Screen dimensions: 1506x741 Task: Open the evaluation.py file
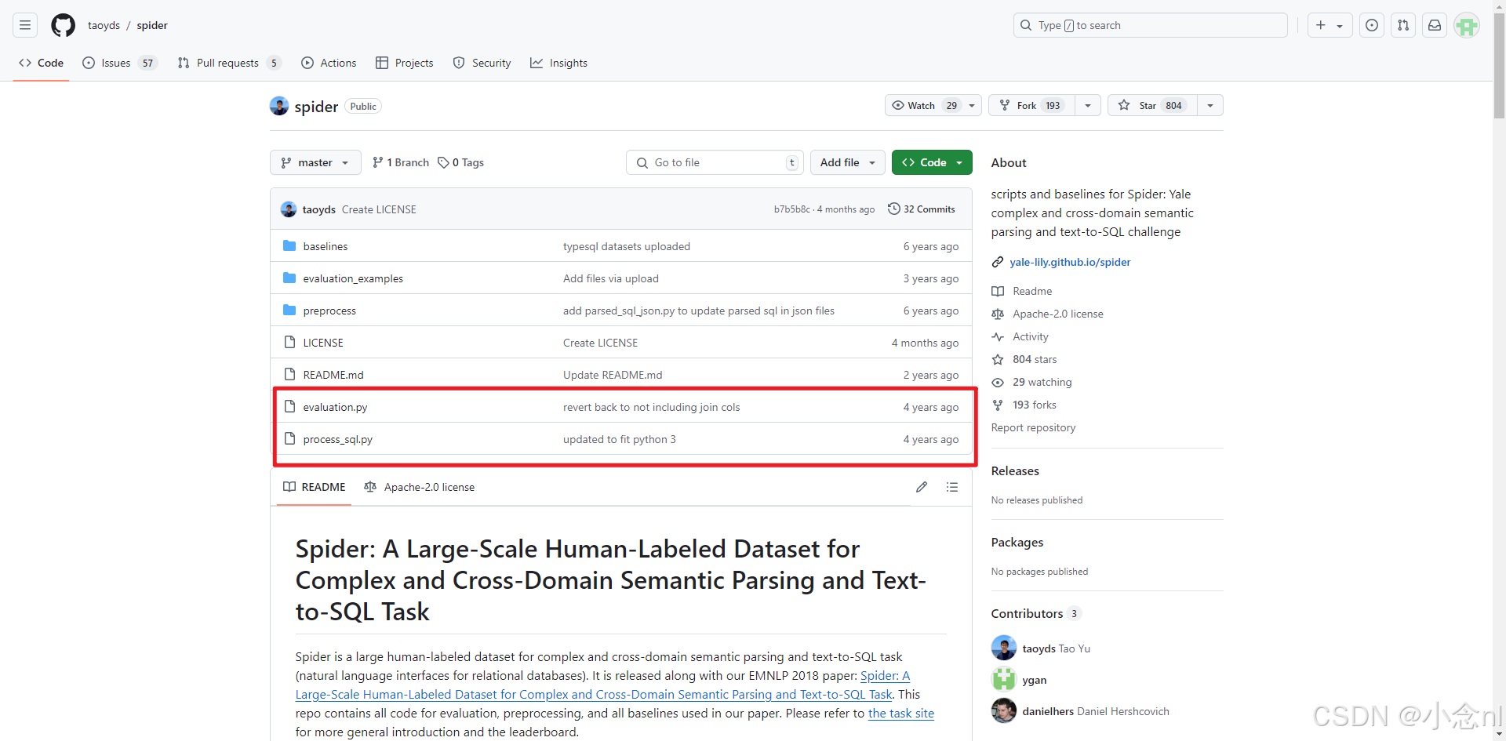[x=335, y=407]
